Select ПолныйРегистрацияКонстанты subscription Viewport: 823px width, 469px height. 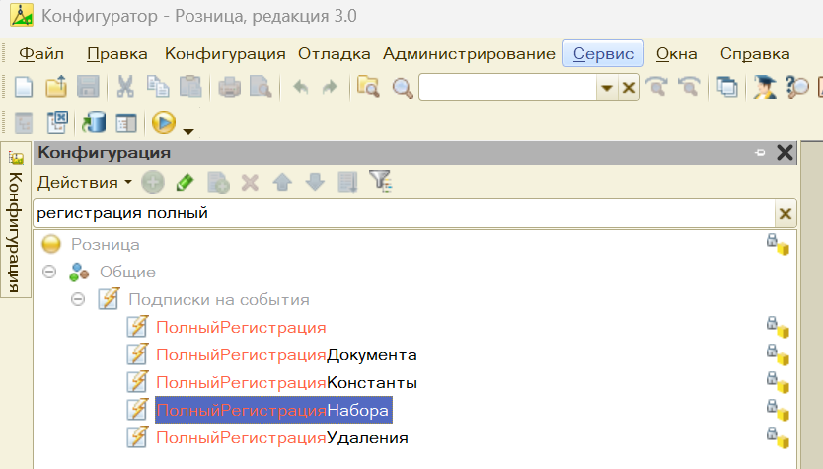286,383
